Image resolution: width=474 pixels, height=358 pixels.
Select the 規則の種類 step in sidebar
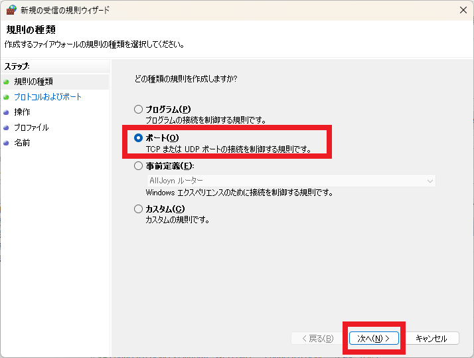pos(34,82)
